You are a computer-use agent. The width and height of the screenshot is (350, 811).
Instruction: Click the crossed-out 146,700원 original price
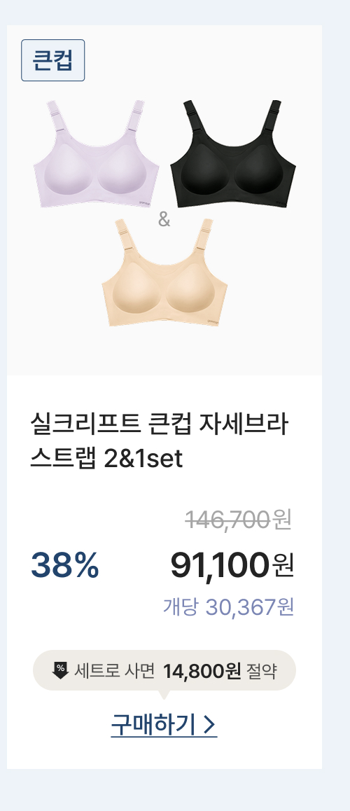238,520
